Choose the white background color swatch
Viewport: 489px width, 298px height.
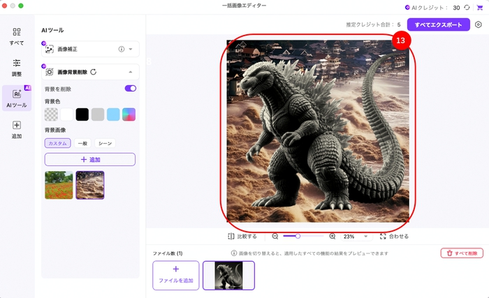click(x=67, y=114)
